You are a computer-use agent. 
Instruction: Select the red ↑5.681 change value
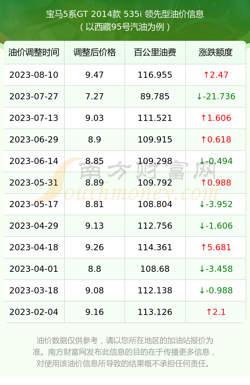216,247
